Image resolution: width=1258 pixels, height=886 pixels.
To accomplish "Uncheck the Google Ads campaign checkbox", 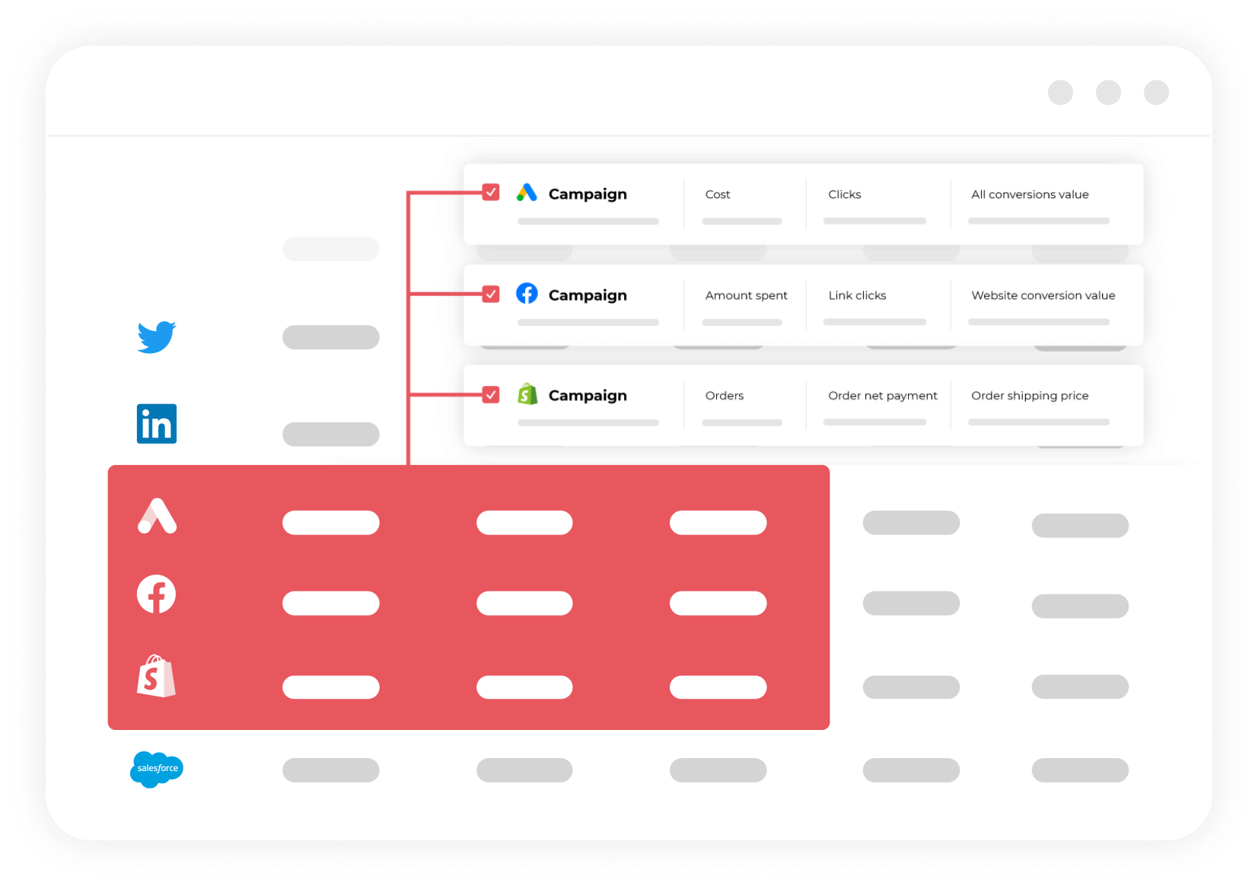I will 491,192.
